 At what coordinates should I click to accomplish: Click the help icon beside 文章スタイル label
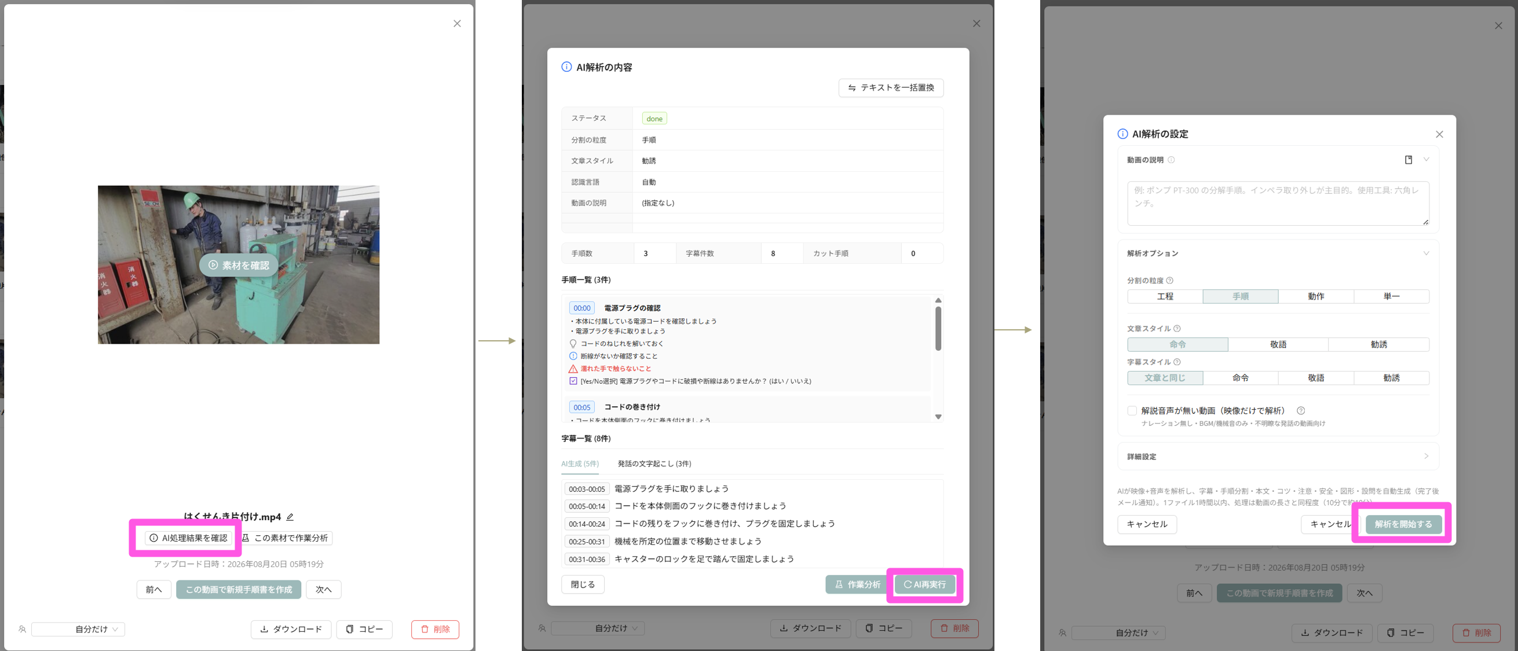click(1177, 329)
